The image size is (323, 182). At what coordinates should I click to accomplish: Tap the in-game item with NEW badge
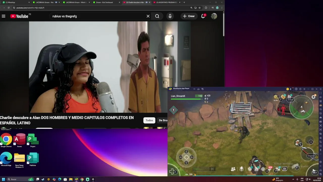(270, 169)
